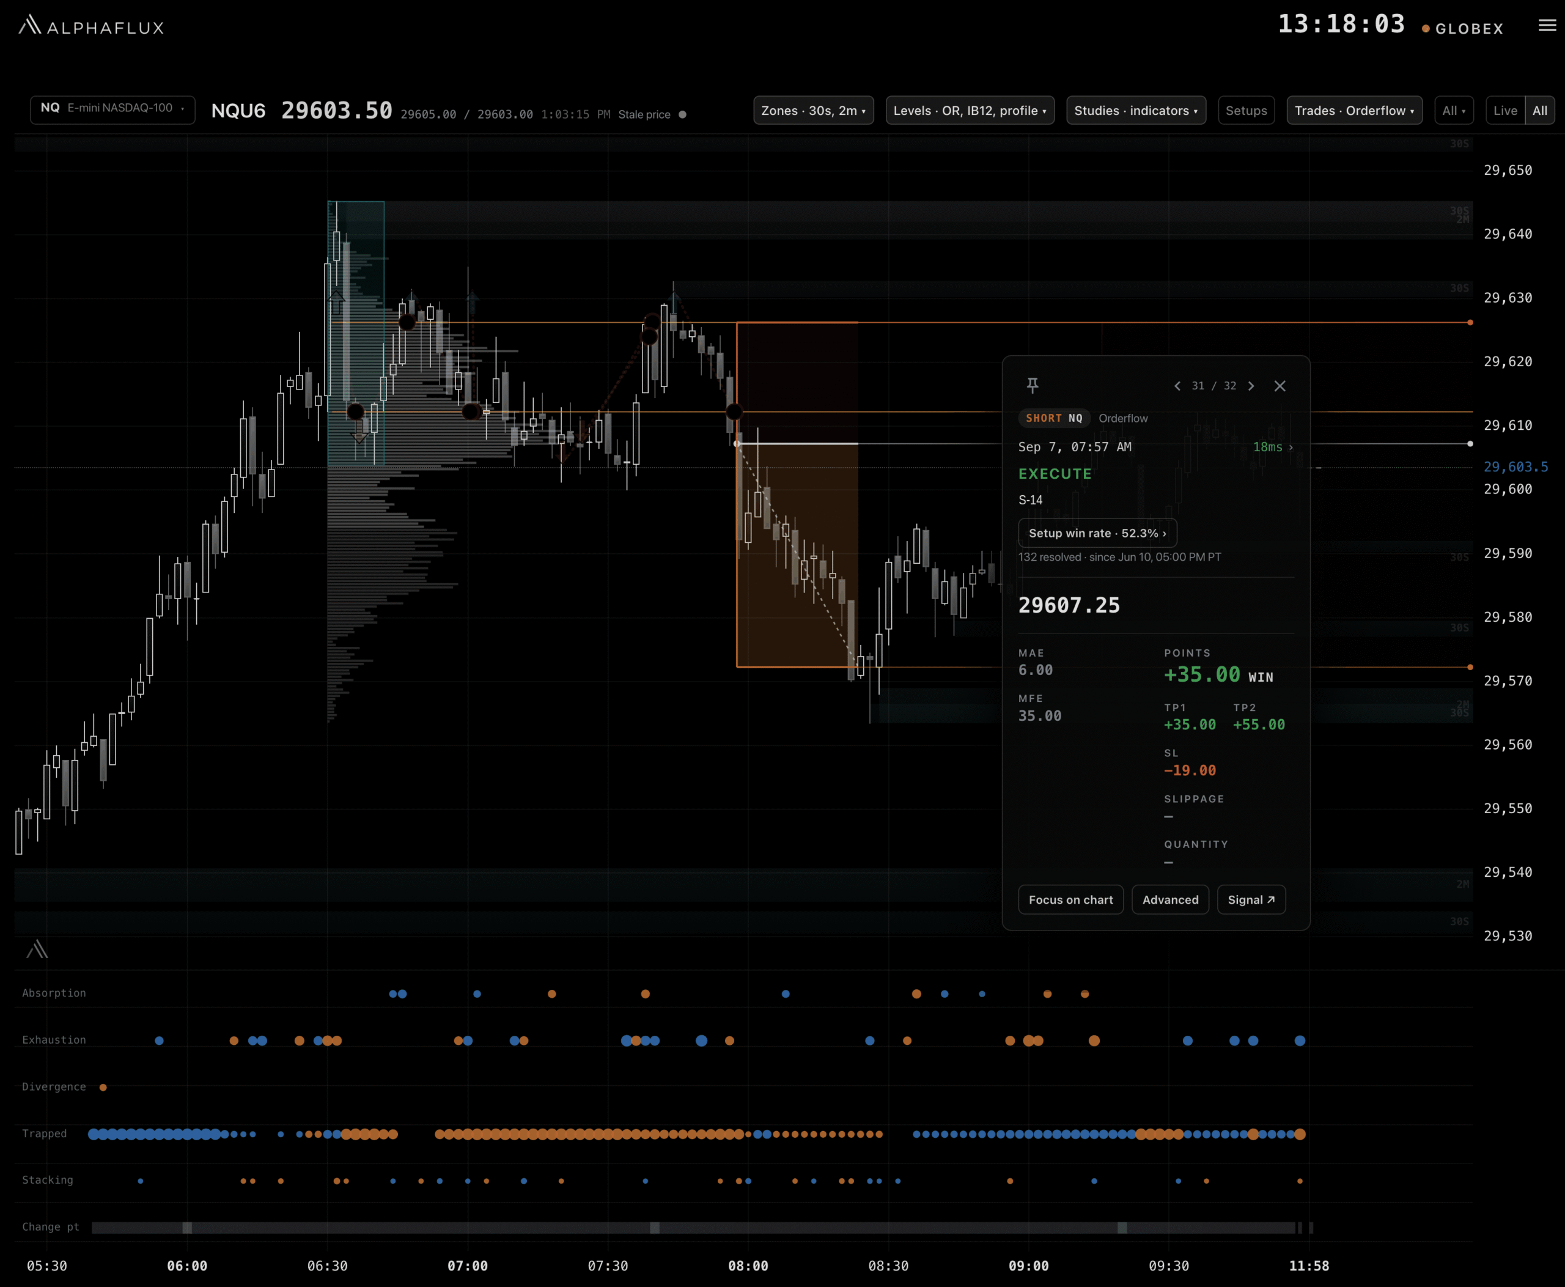Switch to Live mode
The image size is (1565, 1287).
pos(1505,111)
